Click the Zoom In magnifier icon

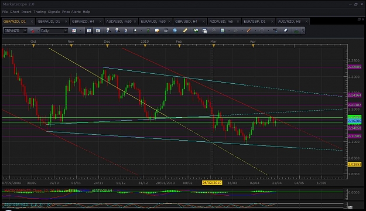[108, 30]
